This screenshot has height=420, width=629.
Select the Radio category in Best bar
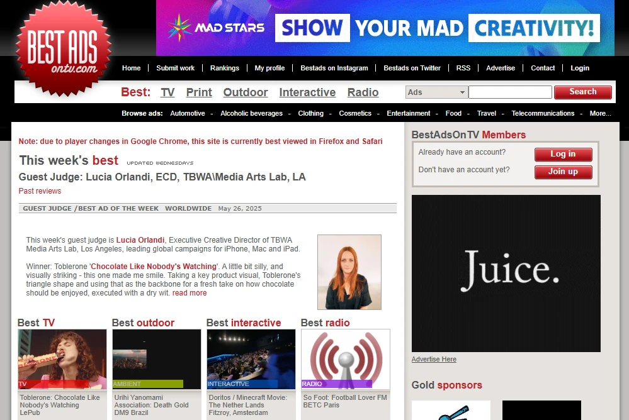[x=363, y=92]
